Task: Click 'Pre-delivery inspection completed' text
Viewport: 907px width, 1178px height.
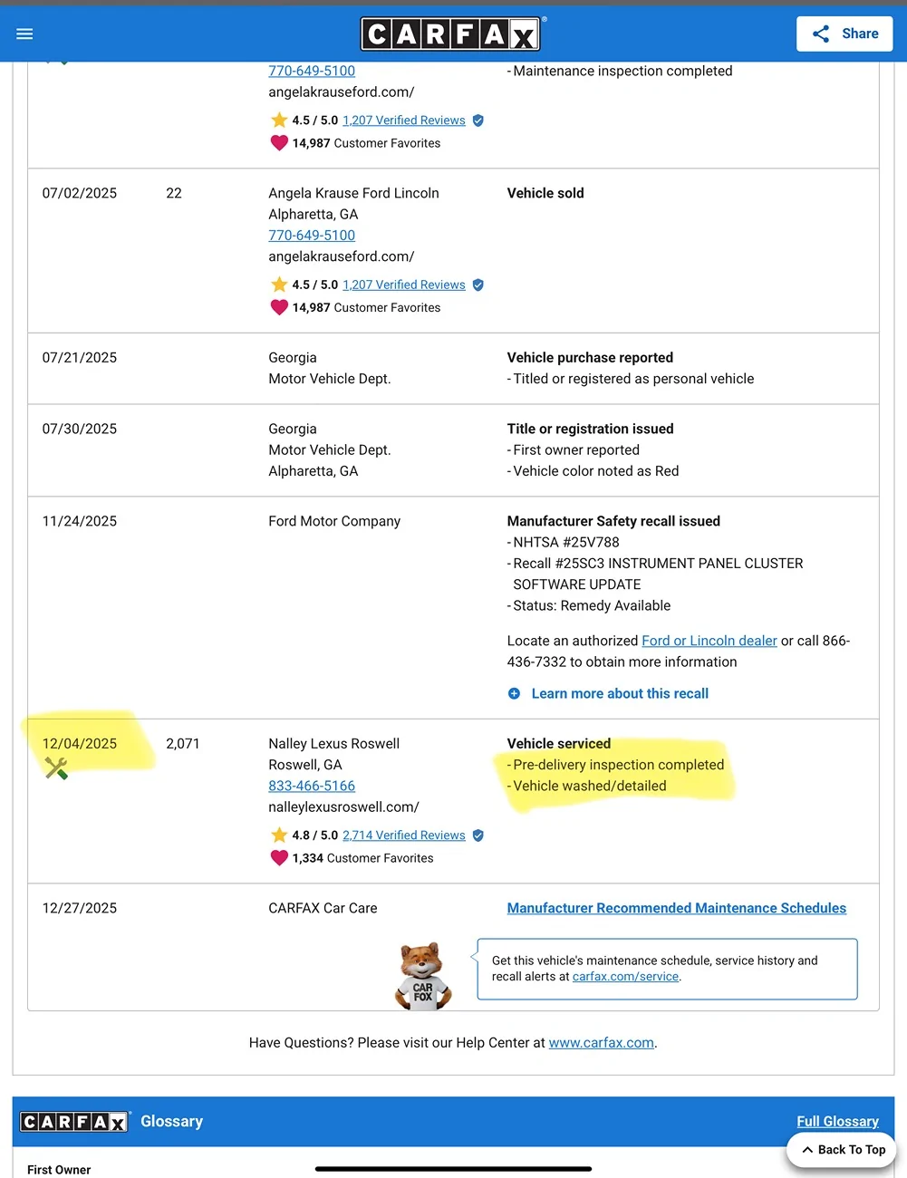Action: click(619, 765)
